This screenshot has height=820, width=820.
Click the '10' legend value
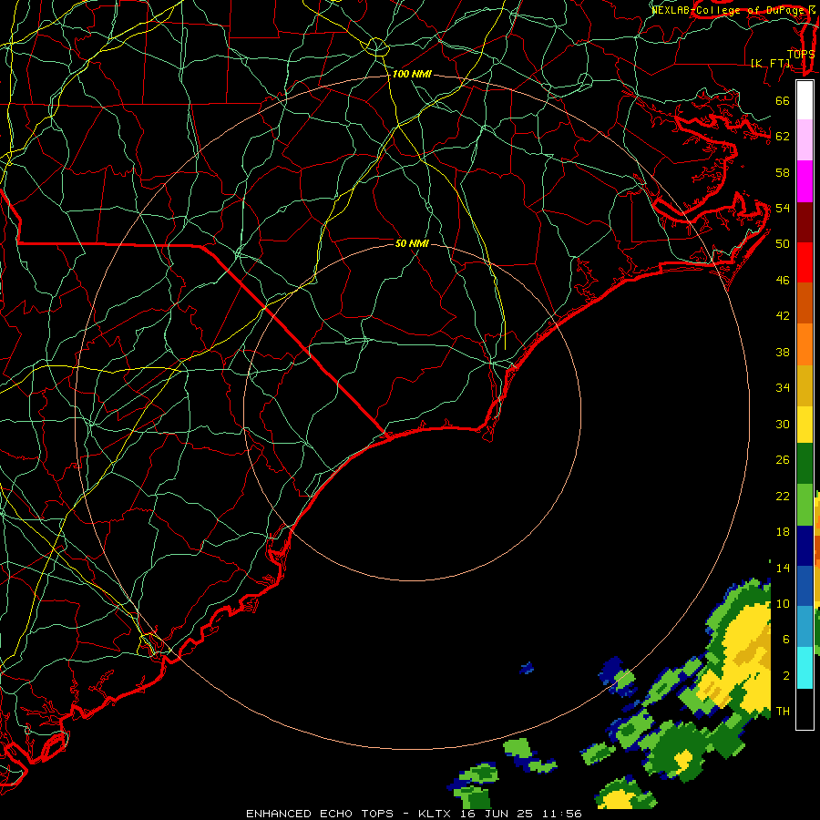click(783, 604)
